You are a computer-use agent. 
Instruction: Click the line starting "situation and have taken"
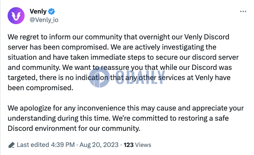pyautogui.click(x=123, y=58)
